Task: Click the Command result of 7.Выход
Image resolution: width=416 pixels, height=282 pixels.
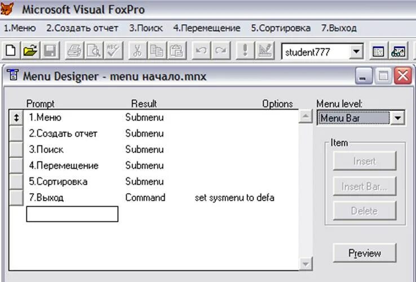Action: click(145, 198)
